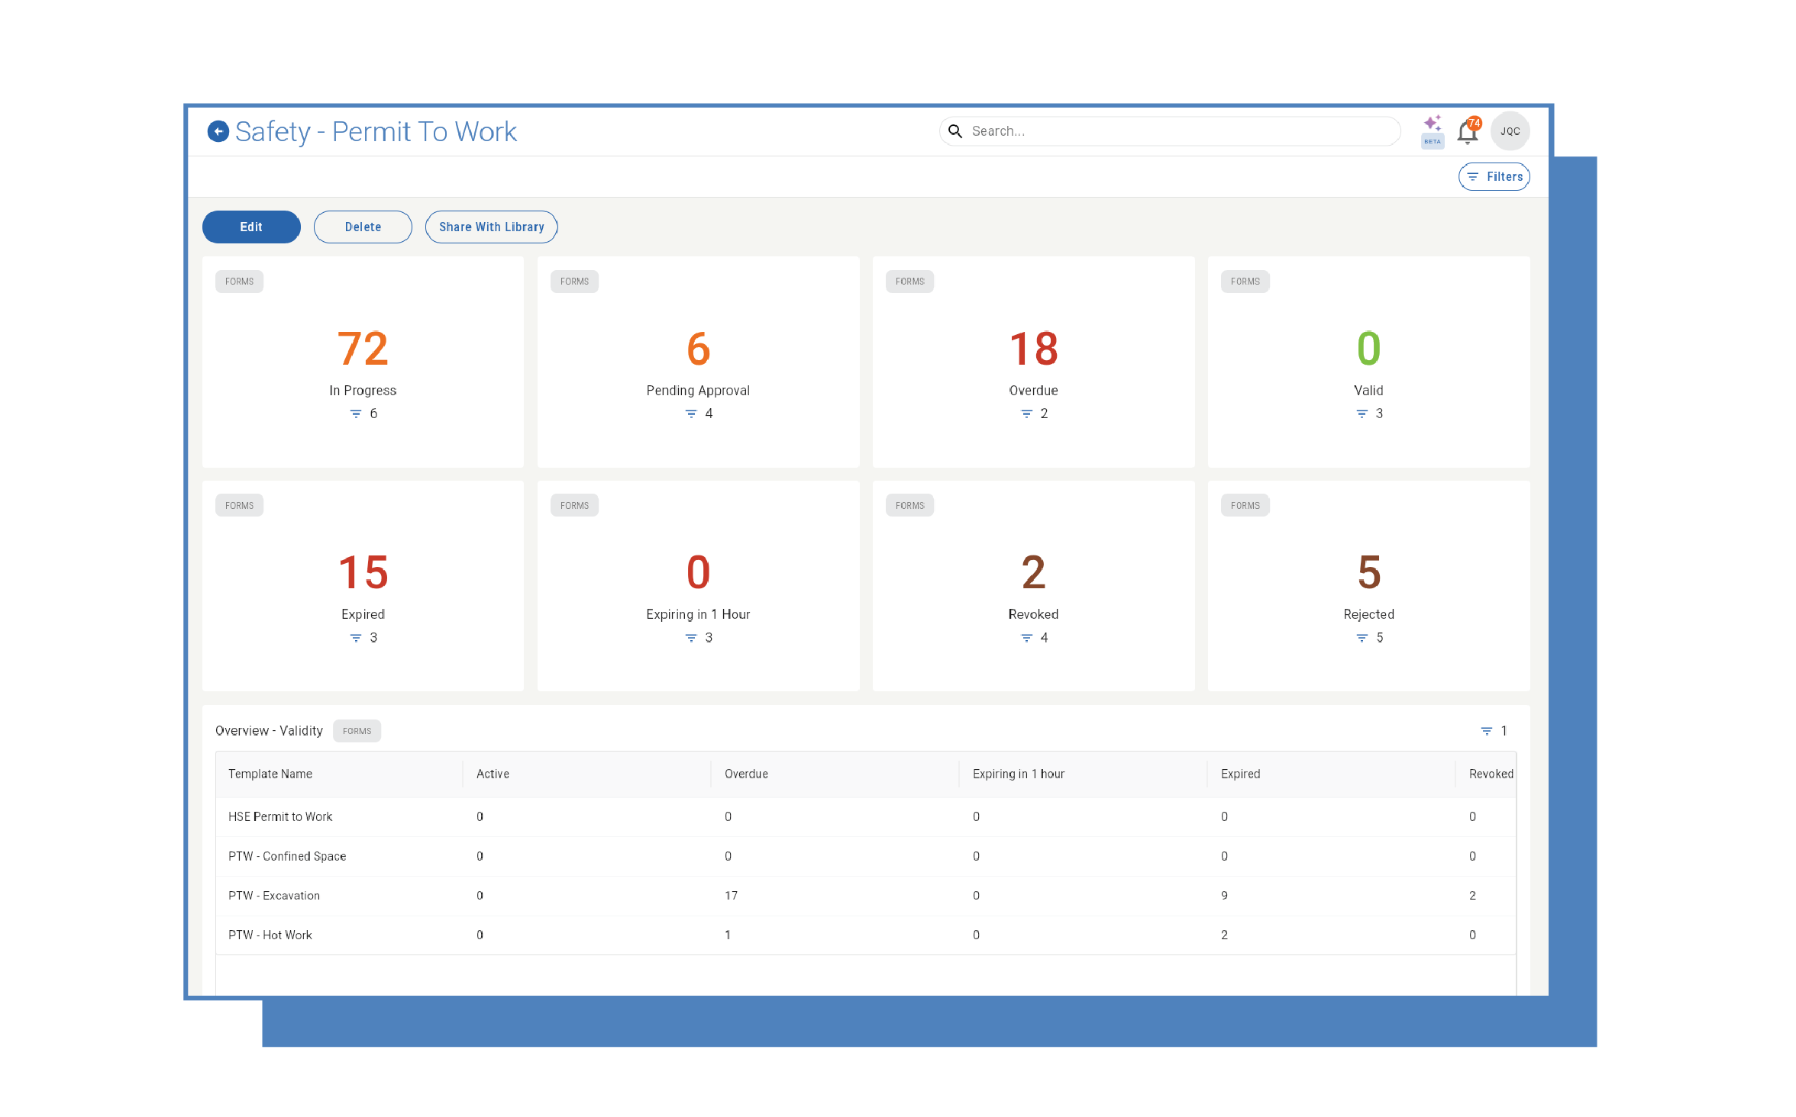Select the FORMS chip on the Valid tile
Viewport: 1796px width, 1117px height.
click(x=1245, y=281)
